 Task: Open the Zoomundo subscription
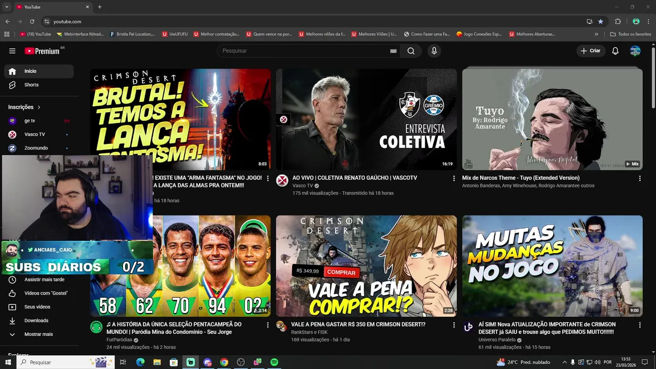(39, 148)
